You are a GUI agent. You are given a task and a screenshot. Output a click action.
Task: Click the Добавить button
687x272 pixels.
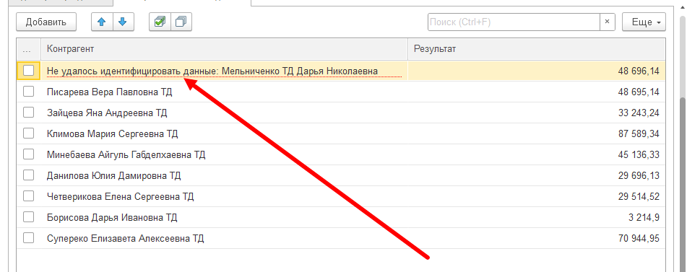tap(46, 22)
